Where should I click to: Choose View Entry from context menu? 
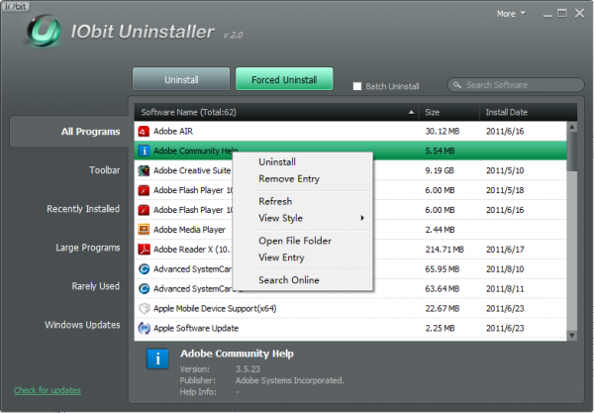point(281,258)
